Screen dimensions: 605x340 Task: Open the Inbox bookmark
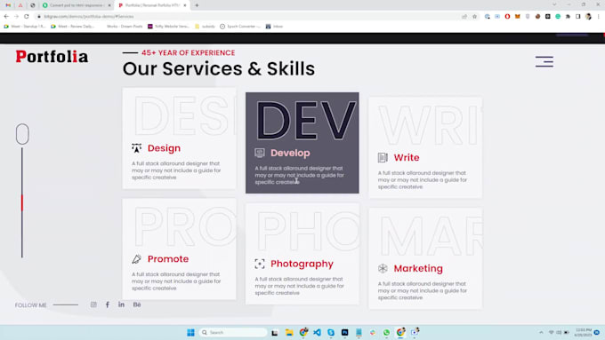(274, 27)
